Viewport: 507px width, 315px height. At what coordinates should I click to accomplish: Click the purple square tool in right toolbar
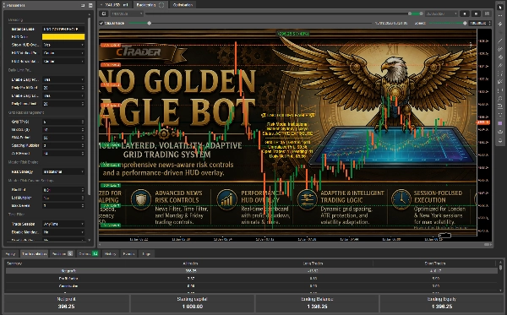click(x=500, y=123)
